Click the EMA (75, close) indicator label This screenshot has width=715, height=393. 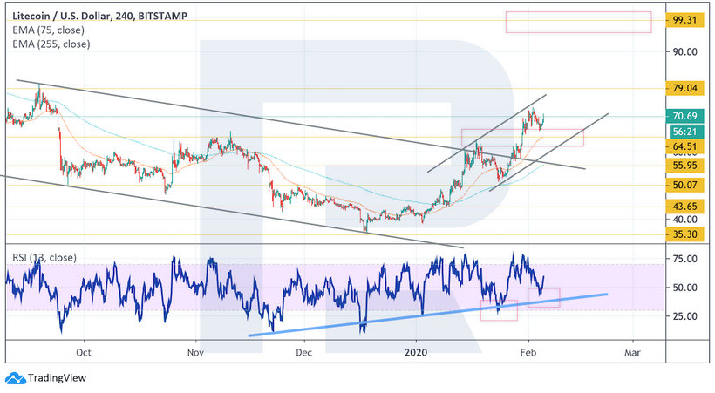coord(48,30)
